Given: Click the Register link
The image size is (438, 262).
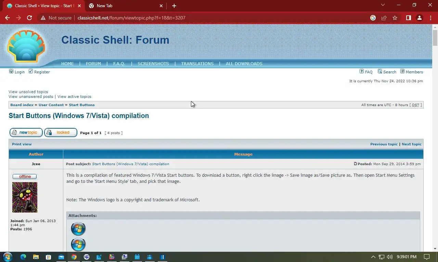Looking at the screenshot, I should (x=42, y=72).
